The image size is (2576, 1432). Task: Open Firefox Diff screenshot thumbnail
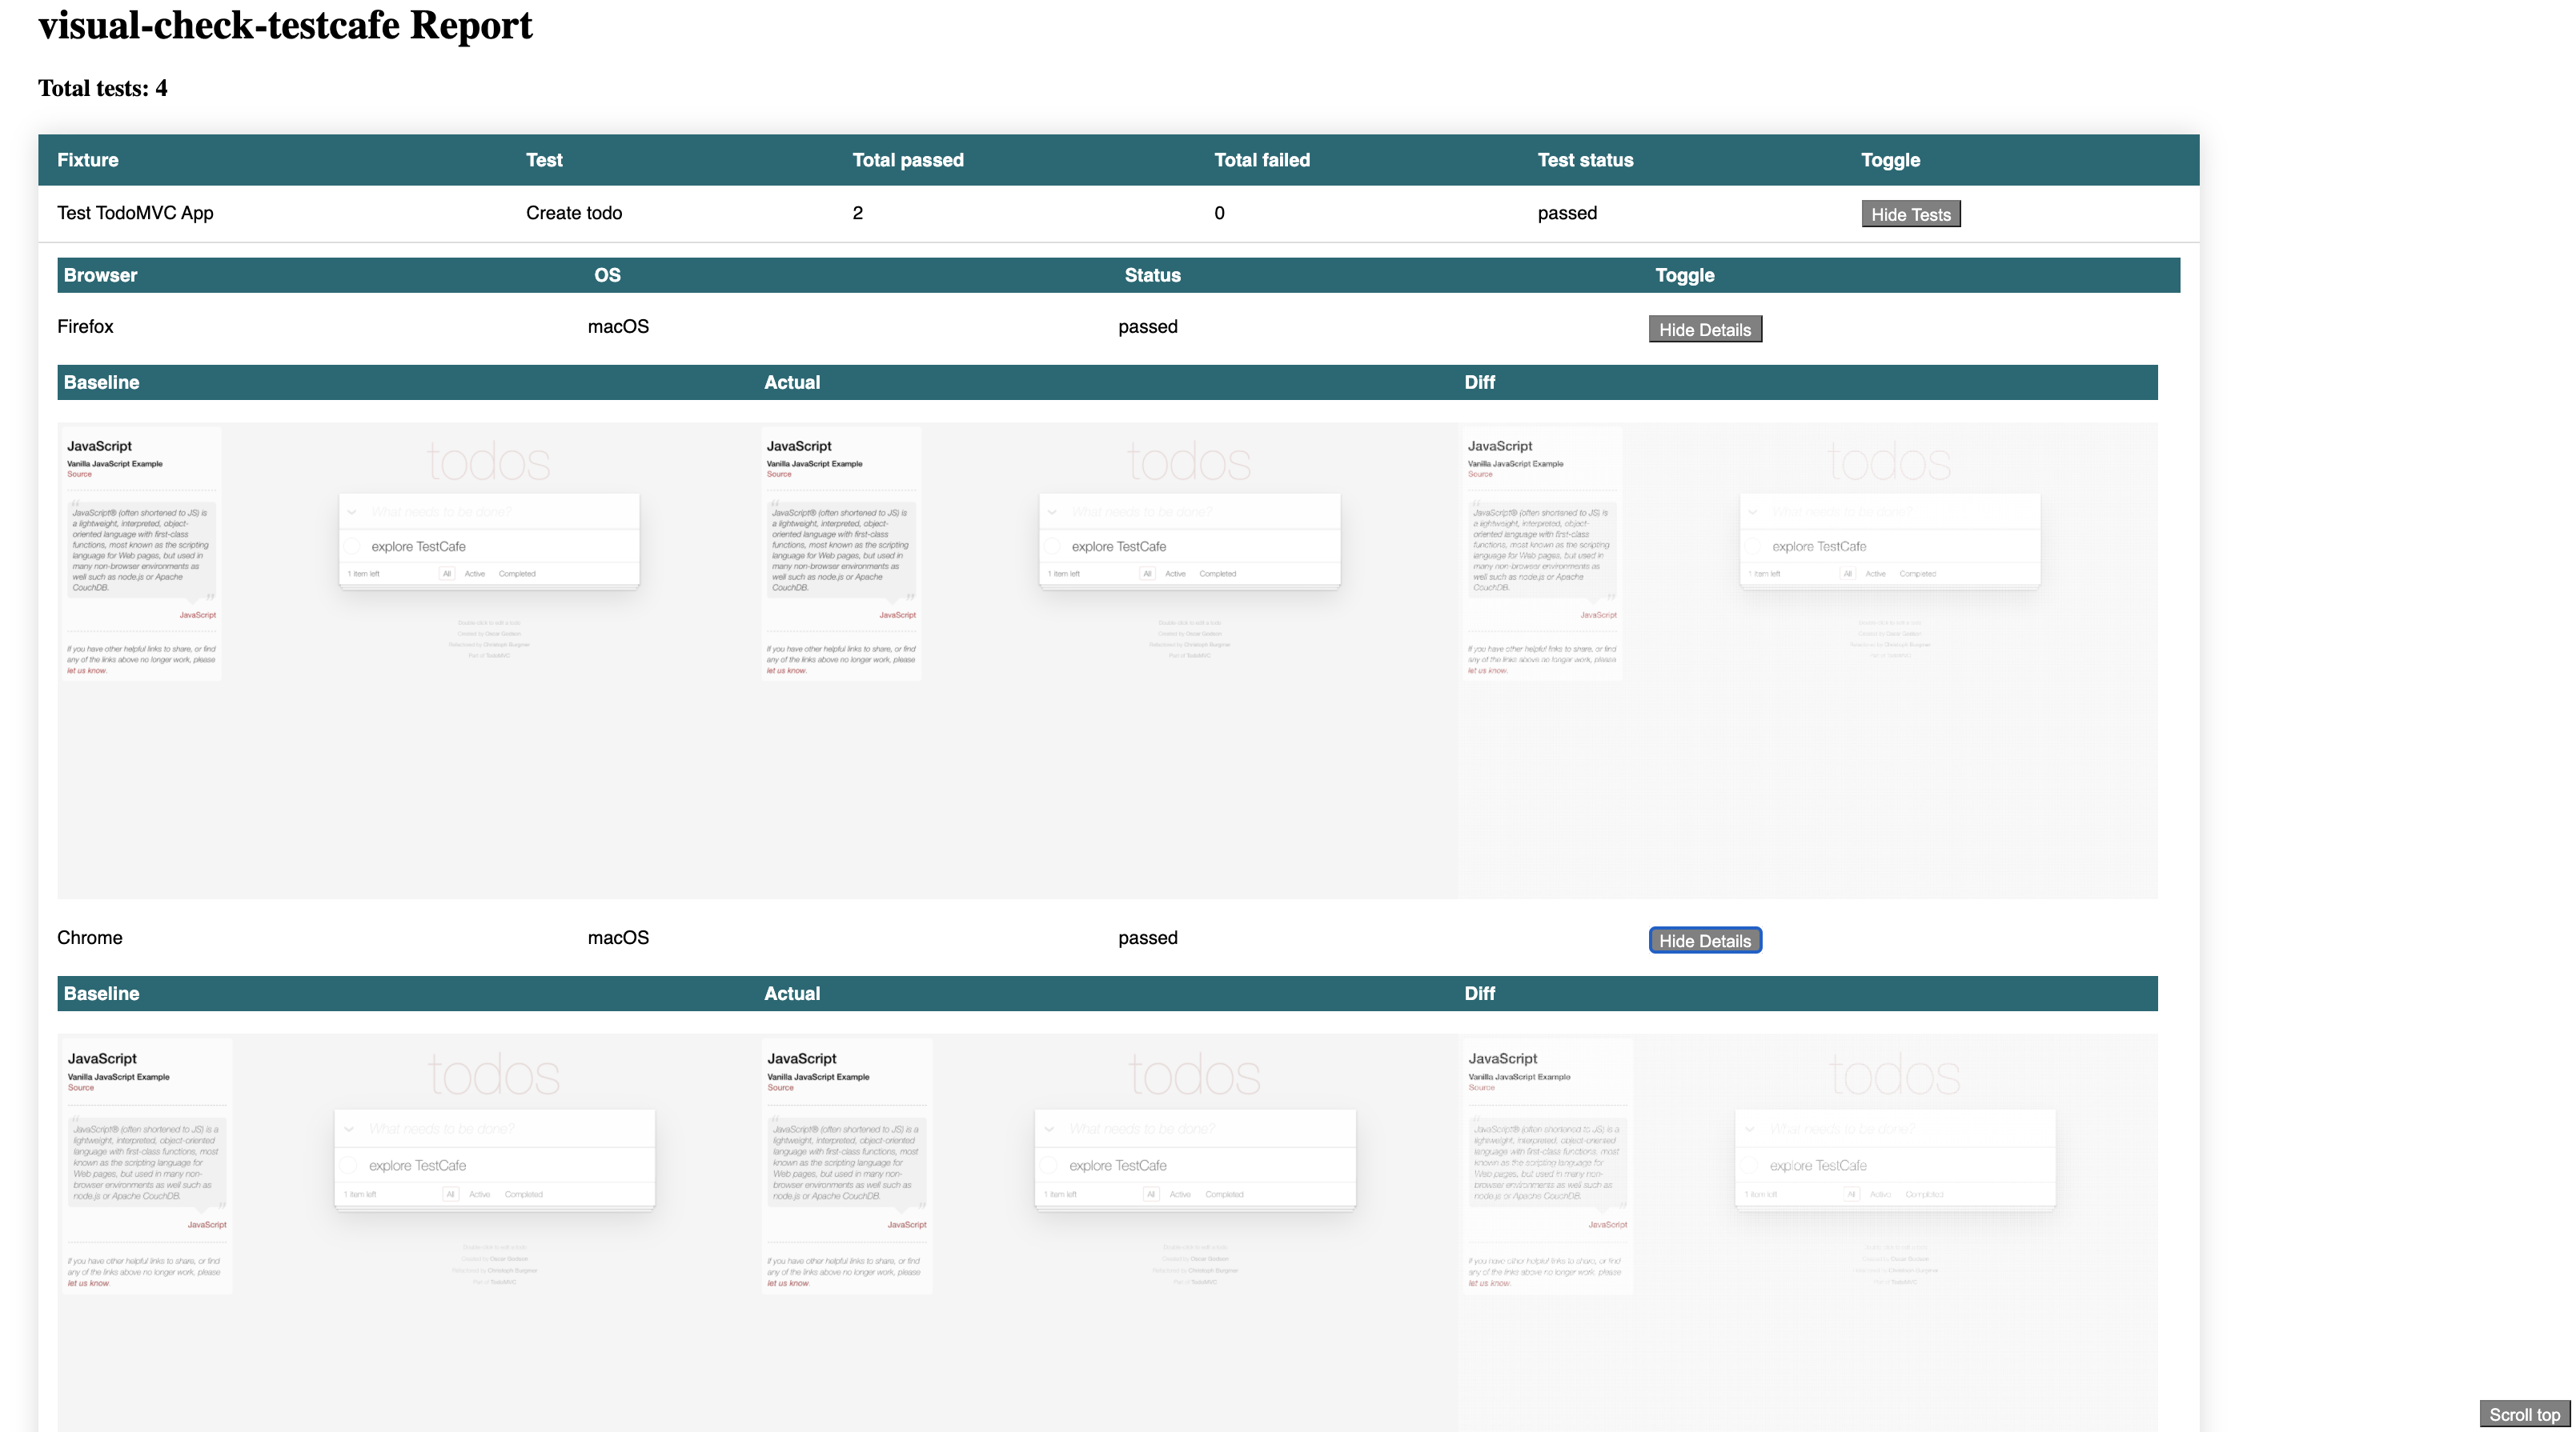point(1807,659)
